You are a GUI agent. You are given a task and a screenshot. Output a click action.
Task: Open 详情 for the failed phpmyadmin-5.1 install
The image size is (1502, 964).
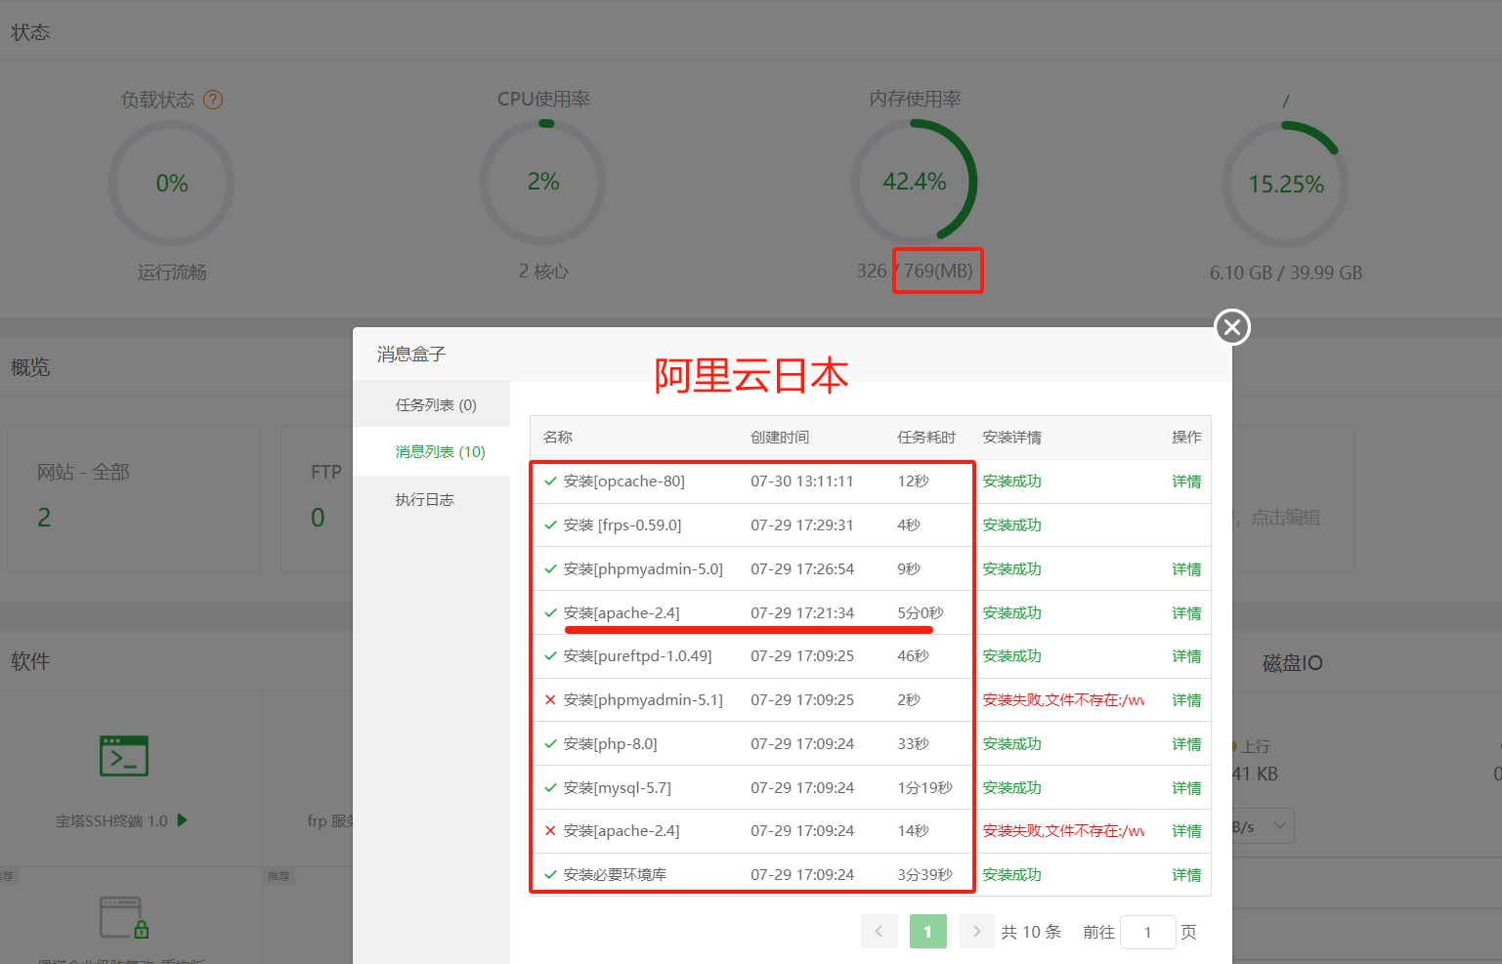pyautogui.click(x=1186, y=700)
